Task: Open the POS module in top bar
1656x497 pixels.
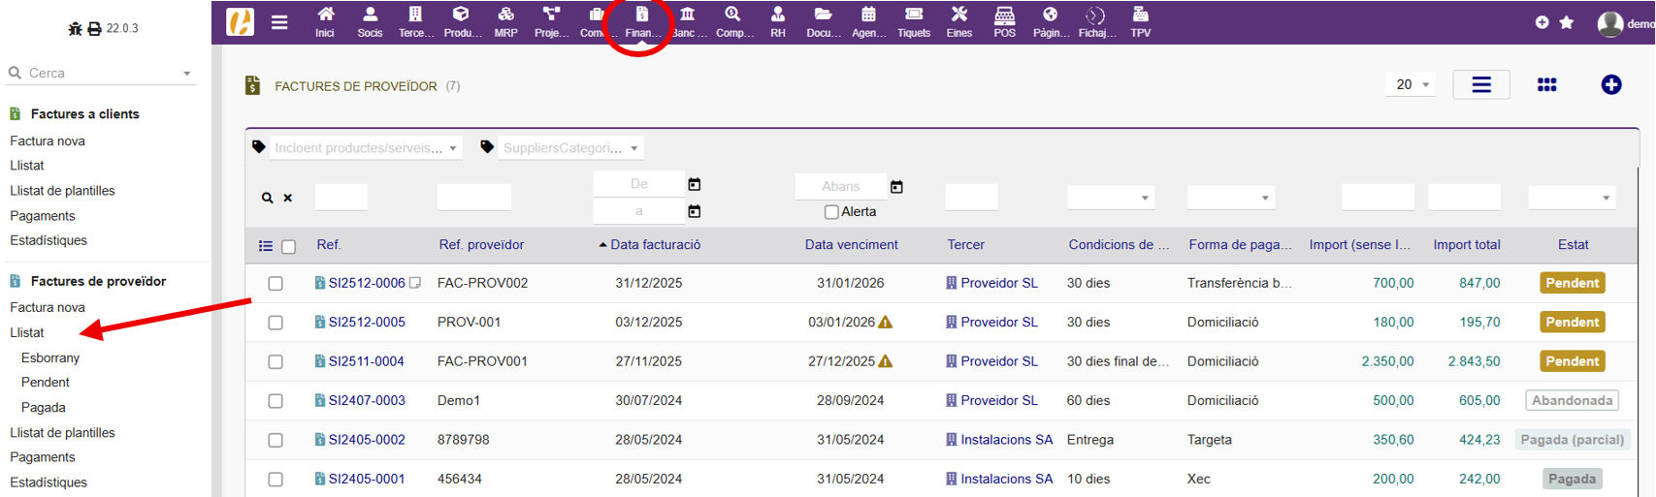Action: 1004,22
